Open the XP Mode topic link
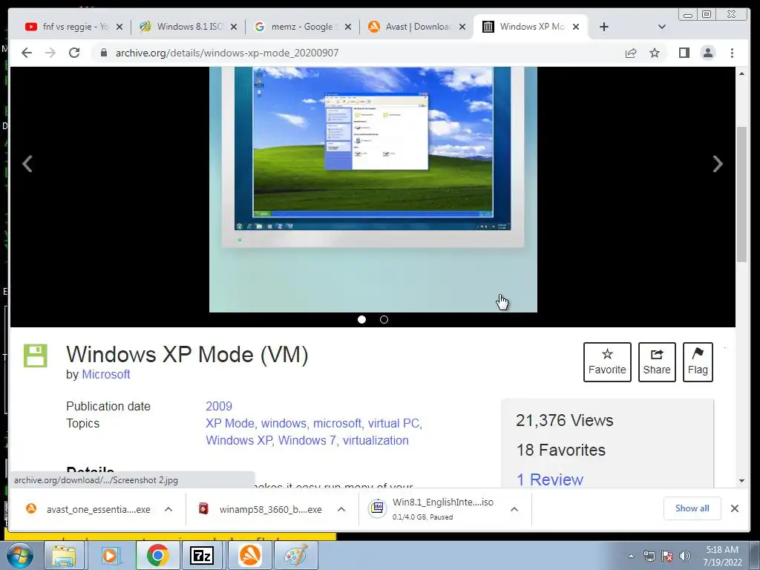The image size is (760, 570). coord(230,423)
